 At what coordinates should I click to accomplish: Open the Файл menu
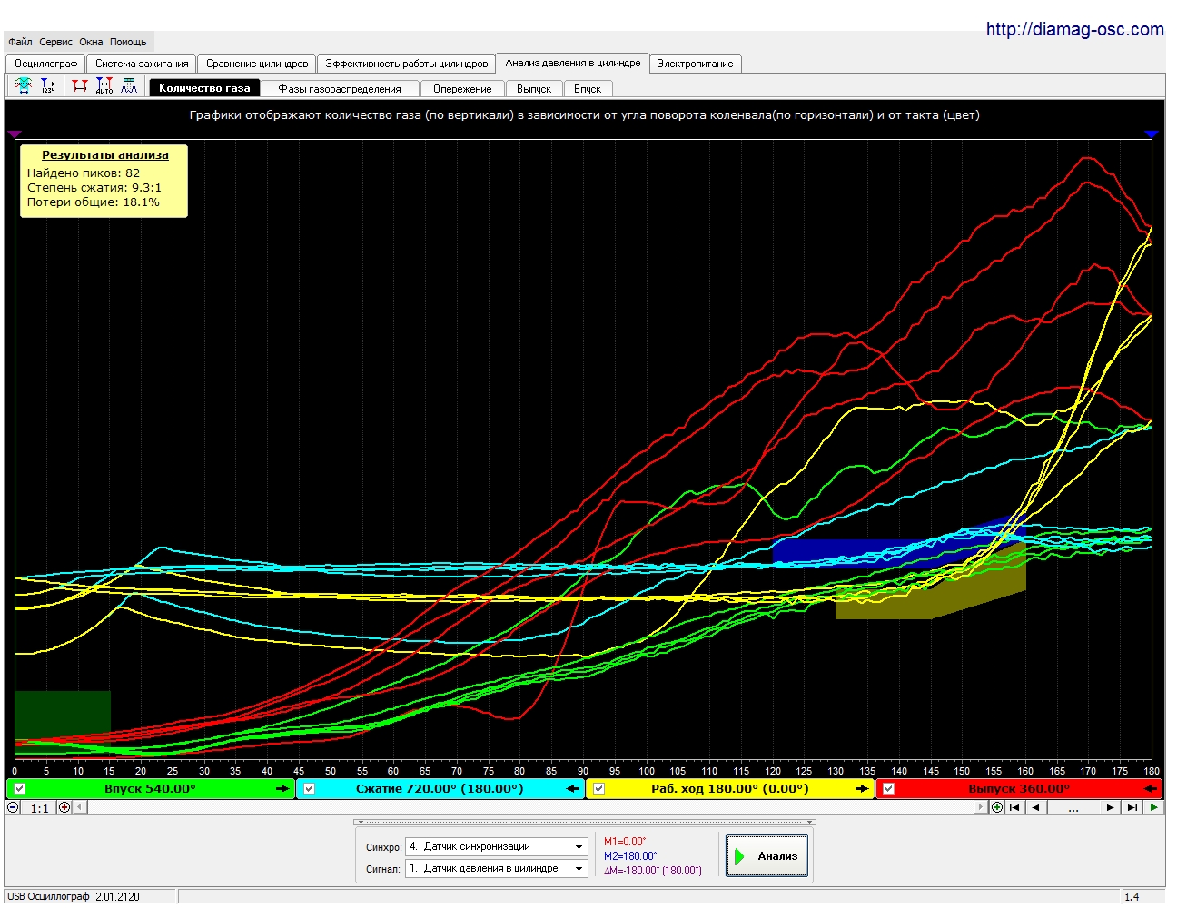coord(20,42)
